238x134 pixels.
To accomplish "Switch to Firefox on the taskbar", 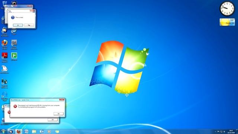I will click(x=19, y=131).
